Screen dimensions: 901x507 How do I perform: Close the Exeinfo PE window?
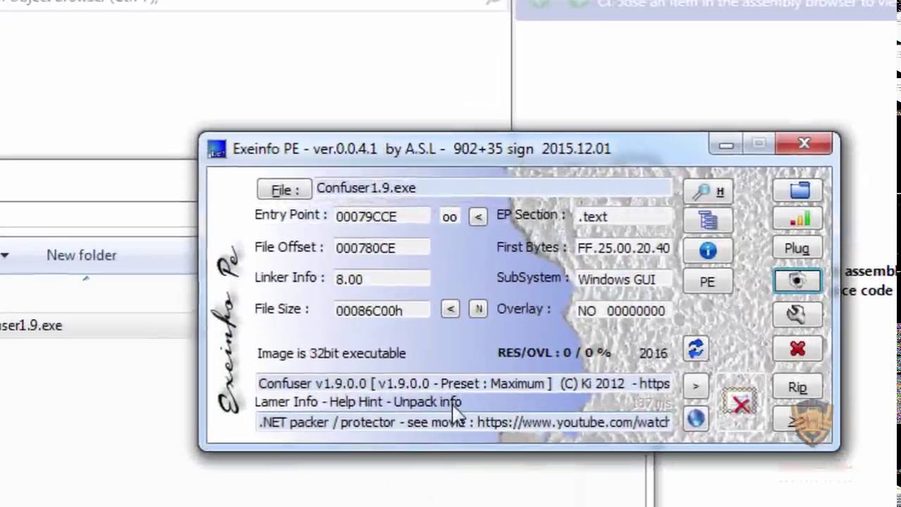(x=805, y=144)
